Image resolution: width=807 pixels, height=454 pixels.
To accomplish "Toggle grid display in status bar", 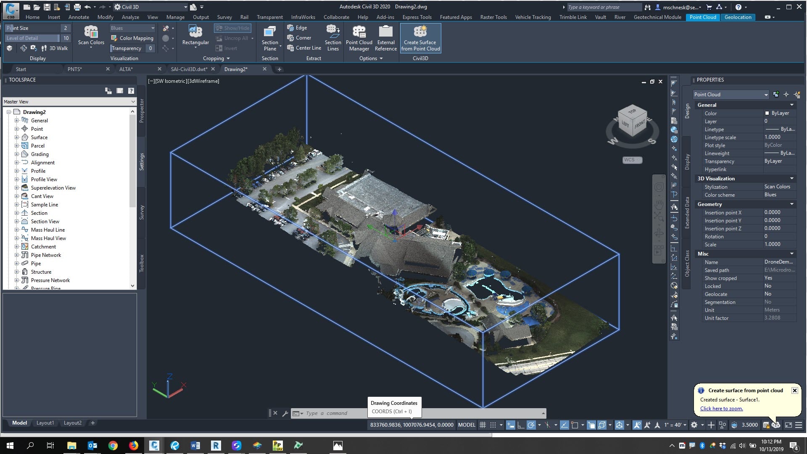I will (483, 425).
